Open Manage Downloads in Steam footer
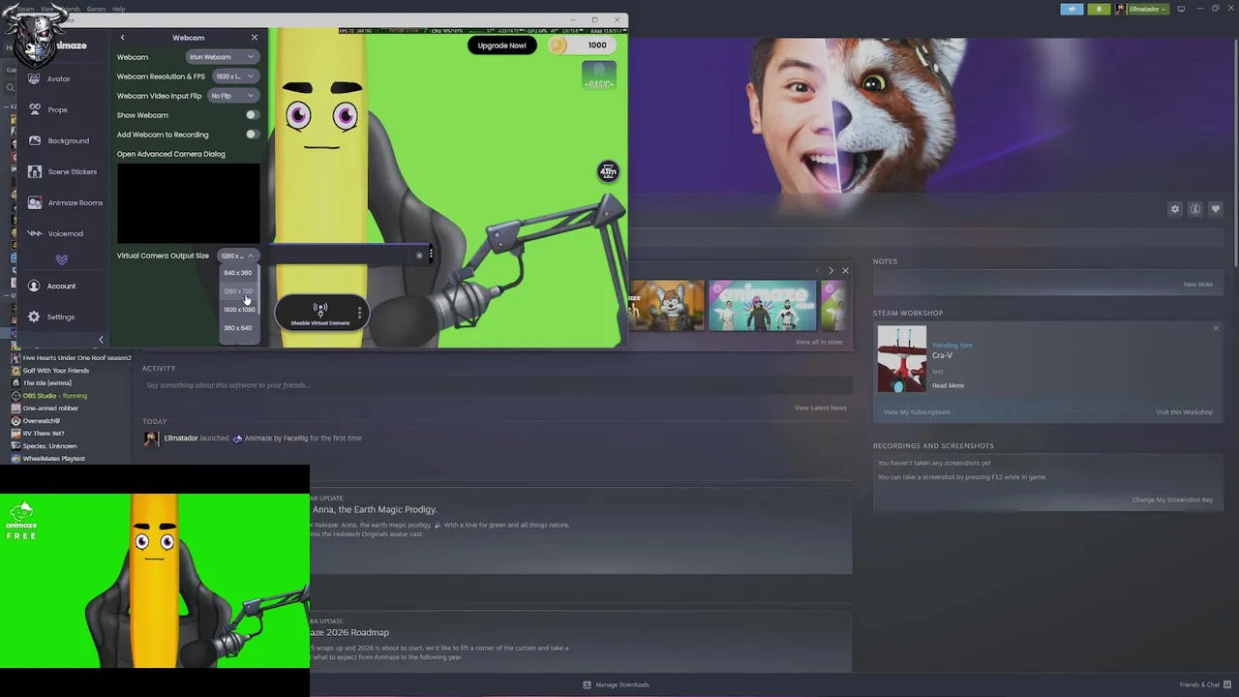The height and width of the screenshot is (697, 1239). click(616, 684)
